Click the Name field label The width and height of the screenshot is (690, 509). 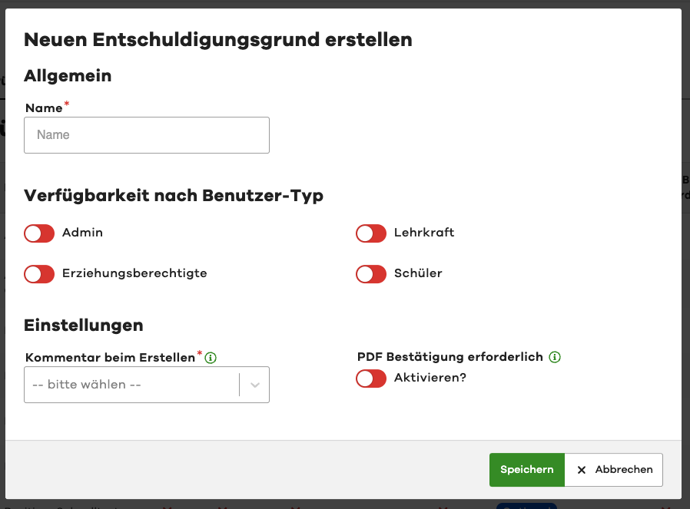point(44,108)
